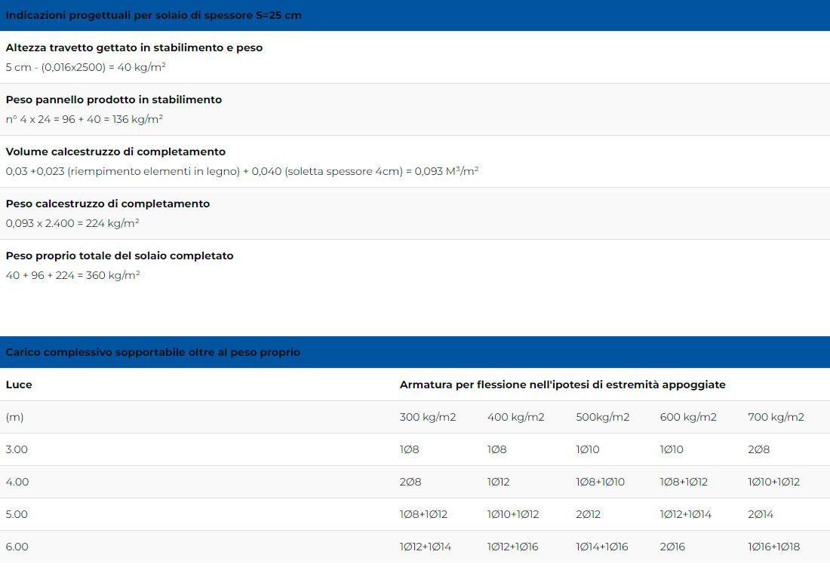830x579 pixels.
Task: Click the cell '2Ø12'
Action: click(x=588, y=514)
